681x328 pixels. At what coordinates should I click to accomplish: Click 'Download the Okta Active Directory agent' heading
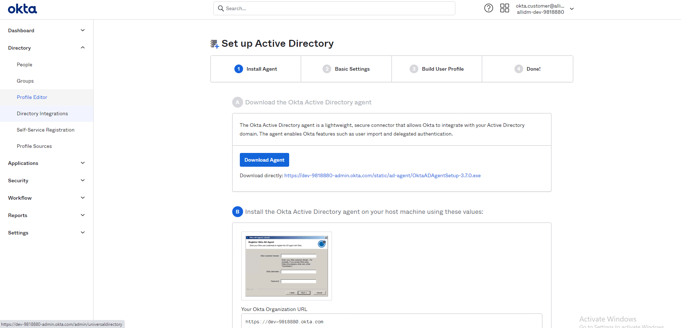pos(308,102)
